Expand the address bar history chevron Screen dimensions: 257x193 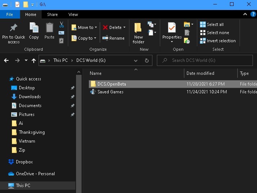pyautogui.click(x=136, y=61)
